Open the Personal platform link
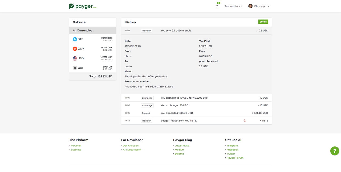This screenshot has width=341, height=172. pyautogui.click(x=76, y=146)
